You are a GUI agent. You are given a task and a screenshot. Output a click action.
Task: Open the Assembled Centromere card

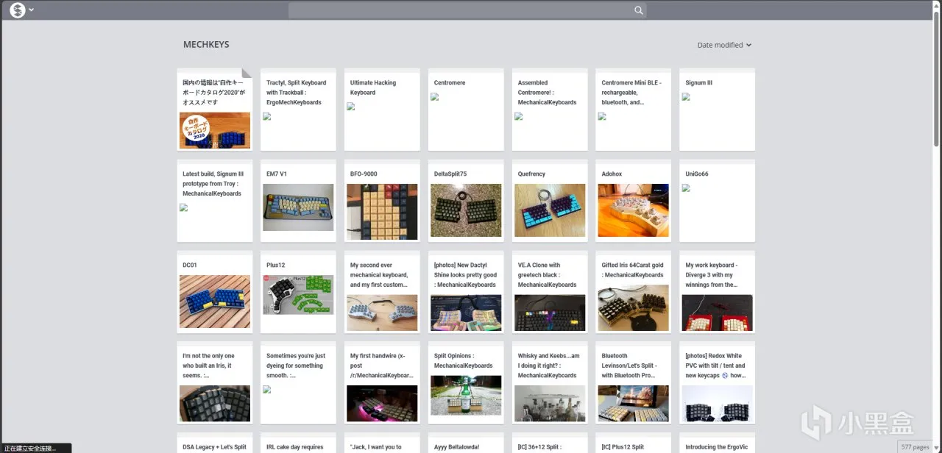coord(550,110)
